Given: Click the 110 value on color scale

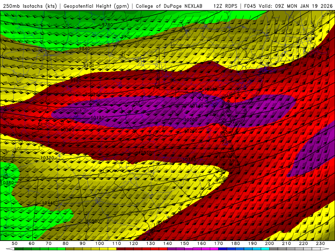Looking at the screenshot, I should [117, 243].
